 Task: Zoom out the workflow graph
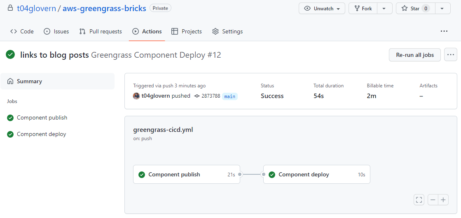tap(433, 200)
